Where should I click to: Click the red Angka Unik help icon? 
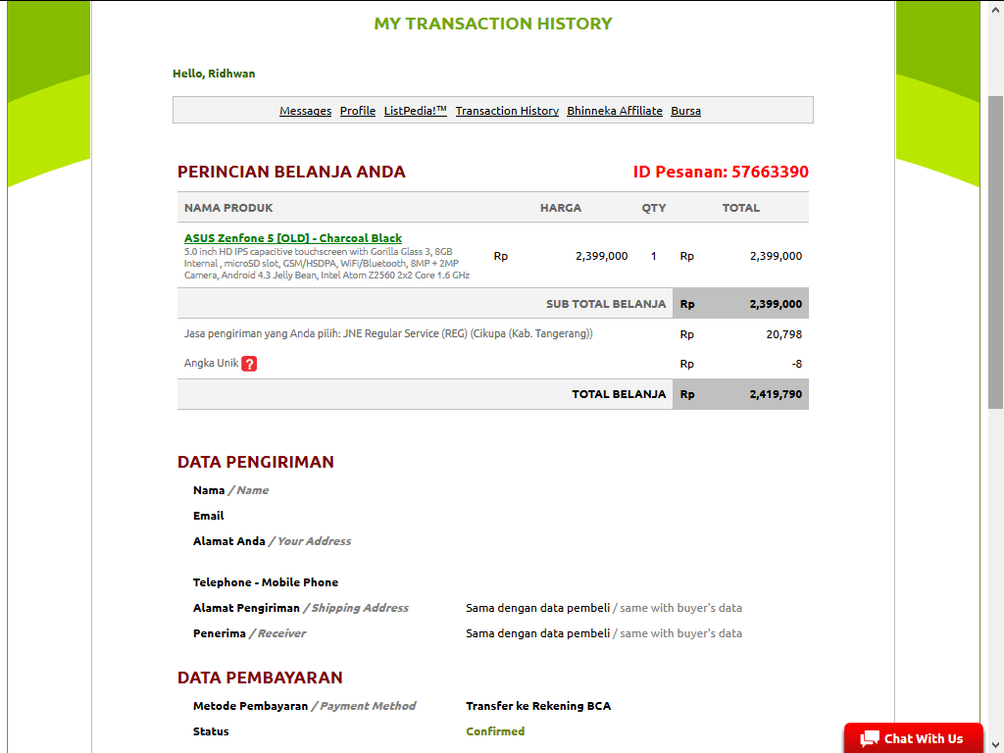(249, 364)
